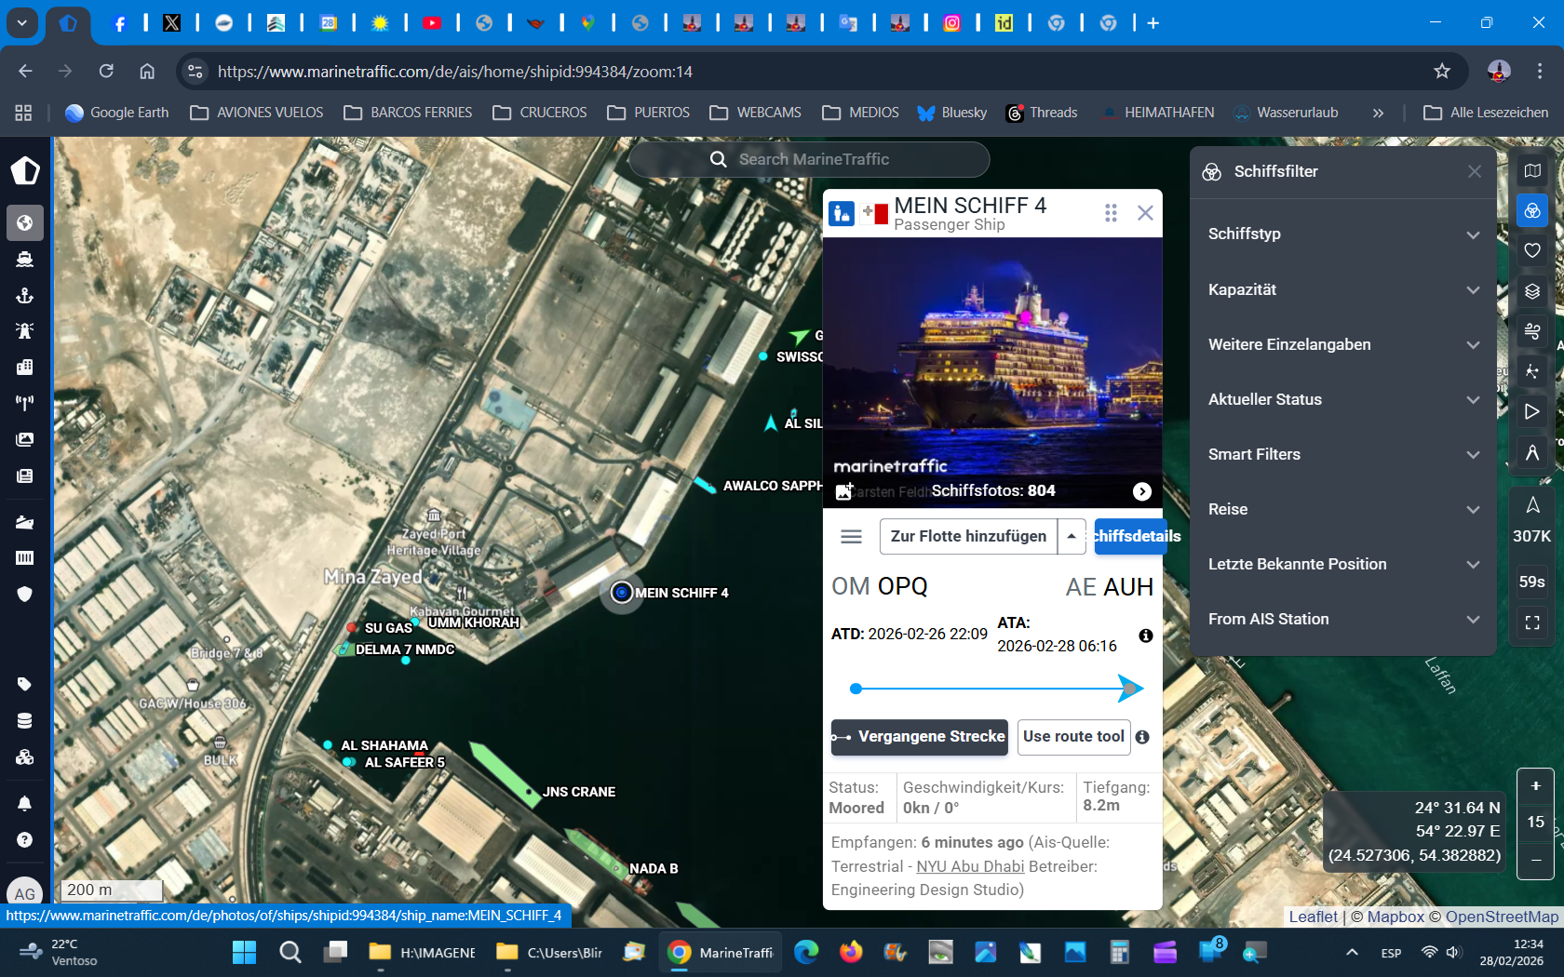Click the notifications bell icon
Image resolution: width=1564 pixels, height=977 pixels.
25,803
